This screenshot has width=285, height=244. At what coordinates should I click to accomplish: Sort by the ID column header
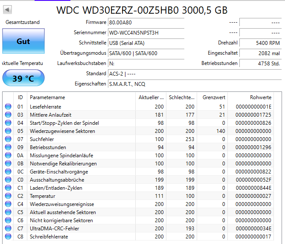click(20, 97)
